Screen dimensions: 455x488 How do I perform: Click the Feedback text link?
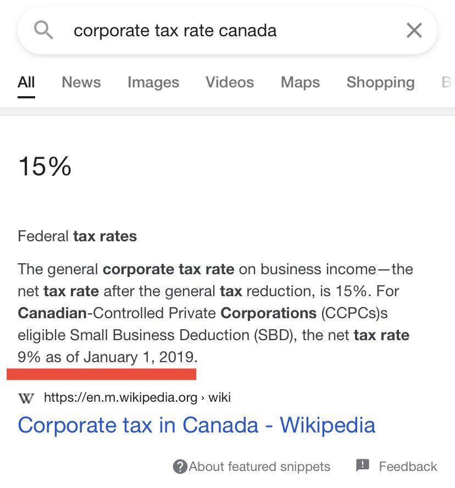coord(408,467)
